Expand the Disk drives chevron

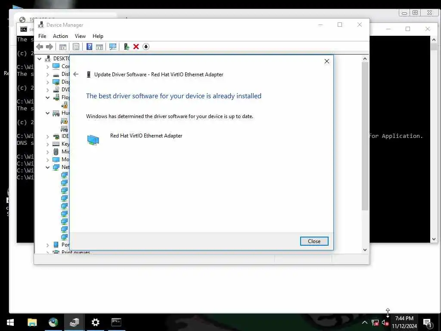47,75
